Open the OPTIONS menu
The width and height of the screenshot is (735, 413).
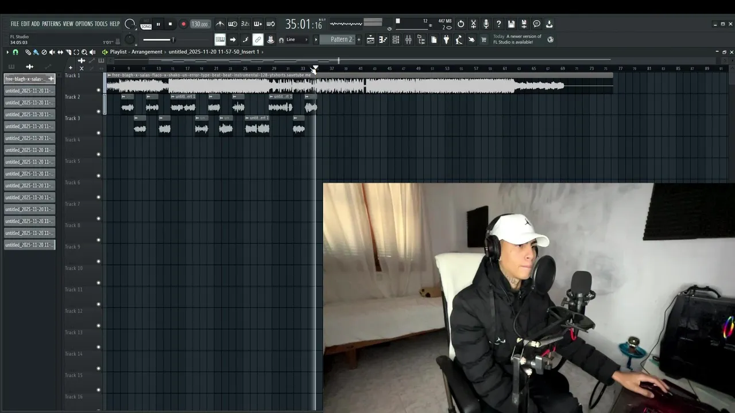tap(84, 24)
